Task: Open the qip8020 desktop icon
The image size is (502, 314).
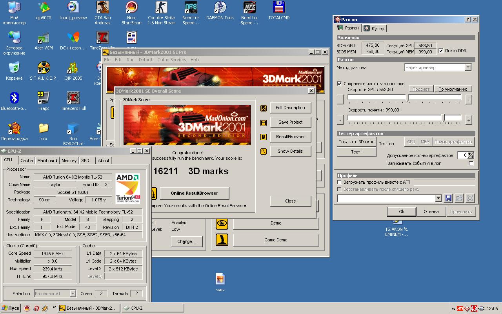Action: click(44, 7)
